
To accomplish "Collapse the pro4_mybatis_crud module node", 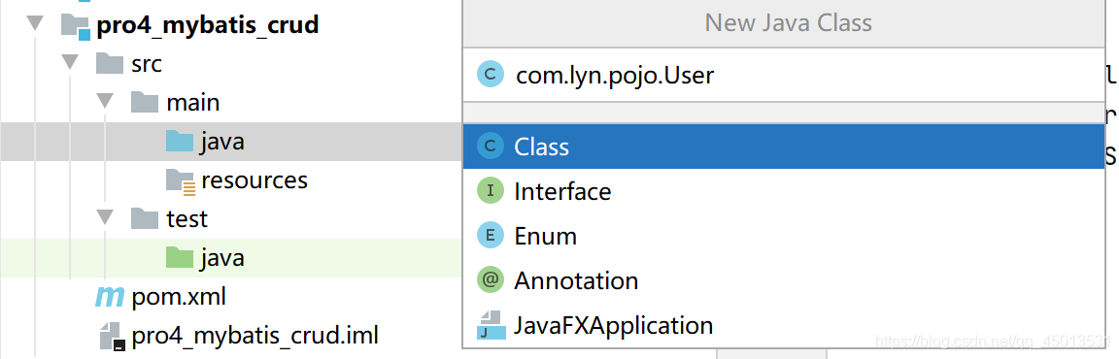I will pyautogui.click(x=35, y=25).
